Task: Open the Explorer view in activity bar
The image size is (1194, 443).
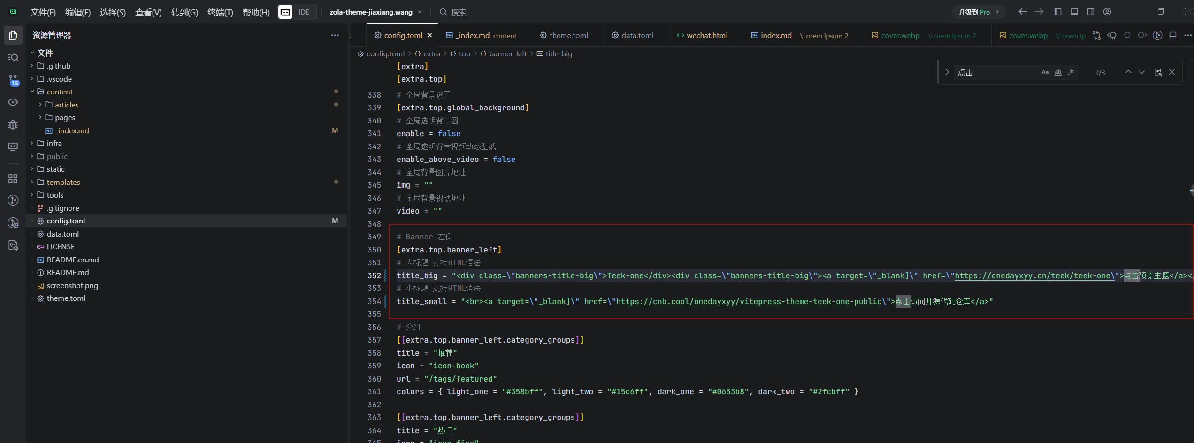Action: [x=13, y=36]
